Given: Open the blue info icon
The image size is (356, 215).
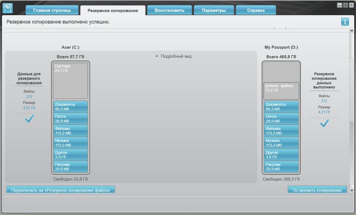Looking at the screenshot, I should pos(345,22).
